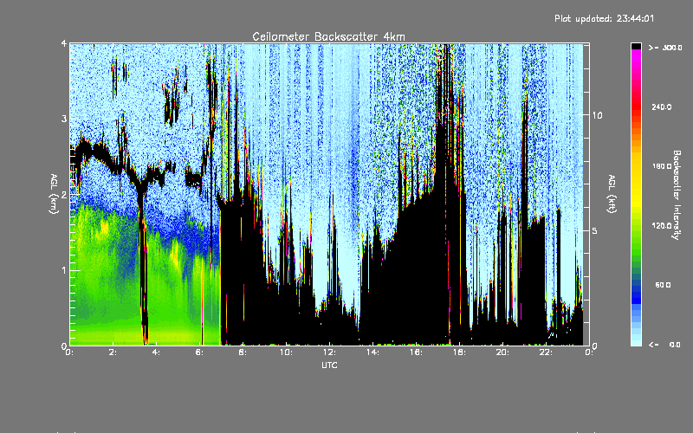Click the '2' tick on the km axis
The height and width of the screenshot is (433, 693).
64,195
